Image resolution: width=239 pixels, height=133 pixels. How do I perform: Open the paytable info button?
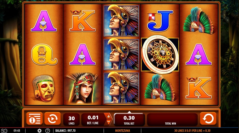click(34, 118)
